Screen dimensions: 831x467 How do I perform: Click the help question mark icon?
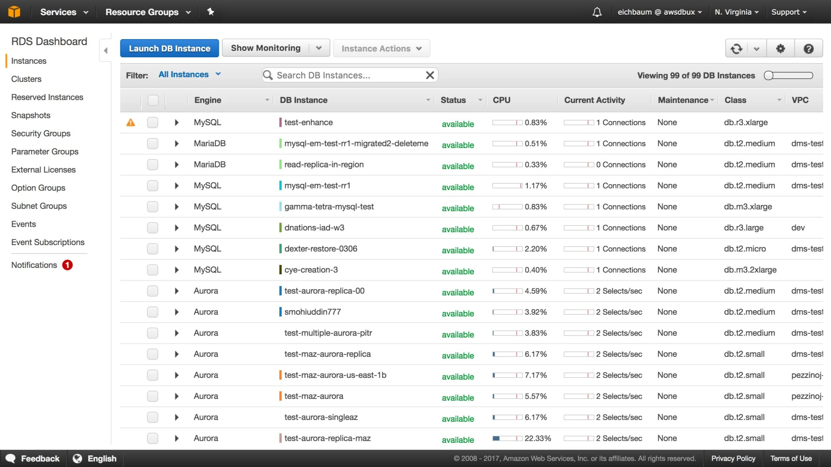(808, 49)
